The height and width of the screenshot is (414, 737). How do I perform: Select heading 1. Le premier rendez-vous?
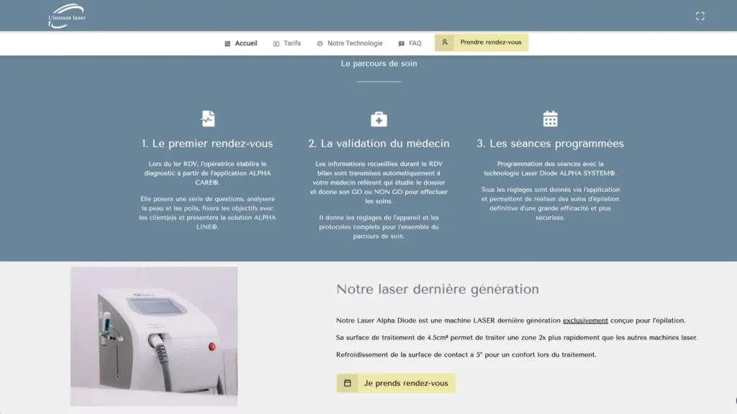point(207,144)
